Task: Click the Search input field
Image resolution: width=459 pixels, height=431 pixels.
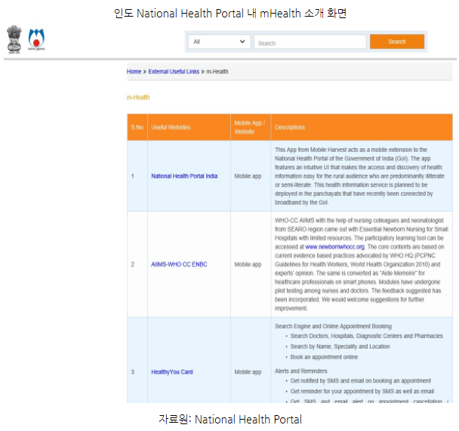Action: [x=310, y=42]
